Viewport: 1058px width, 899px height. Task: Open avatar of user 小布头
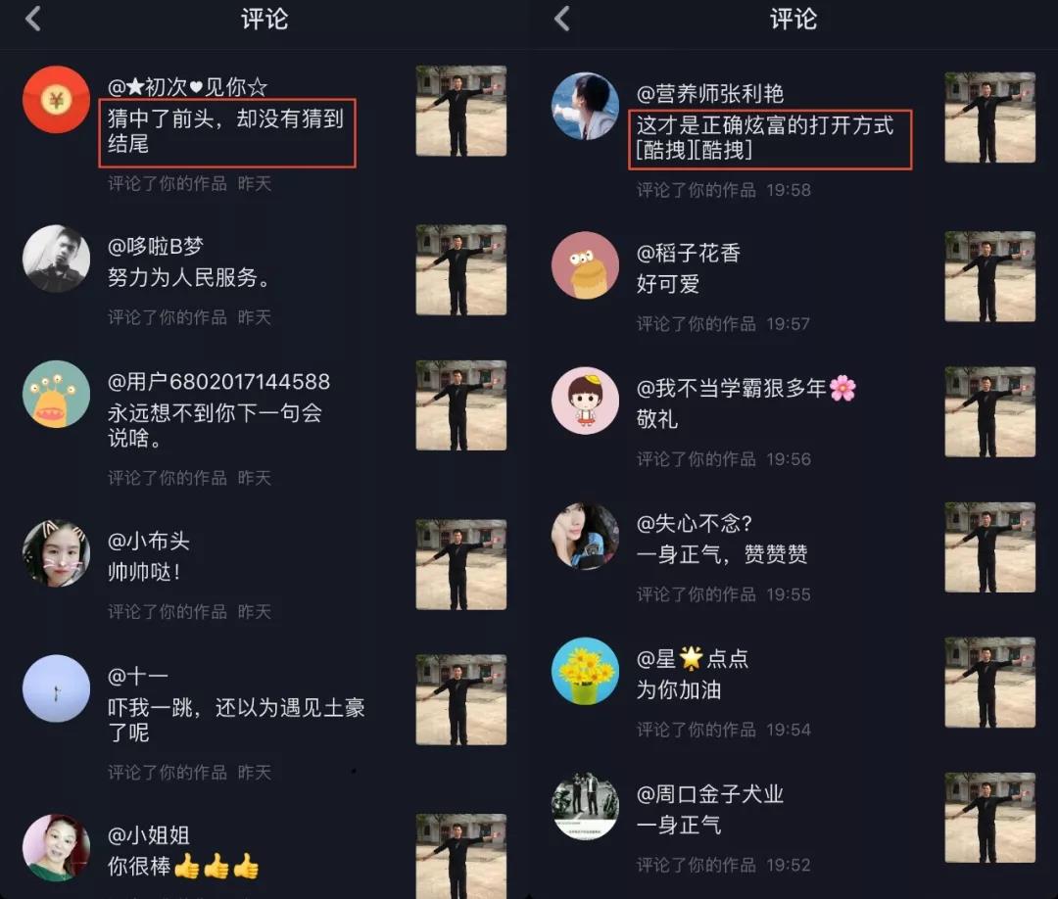pos(56,553)
